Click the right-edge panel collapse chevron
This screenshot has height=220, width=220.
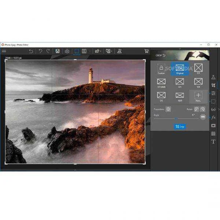click(219, 109)
